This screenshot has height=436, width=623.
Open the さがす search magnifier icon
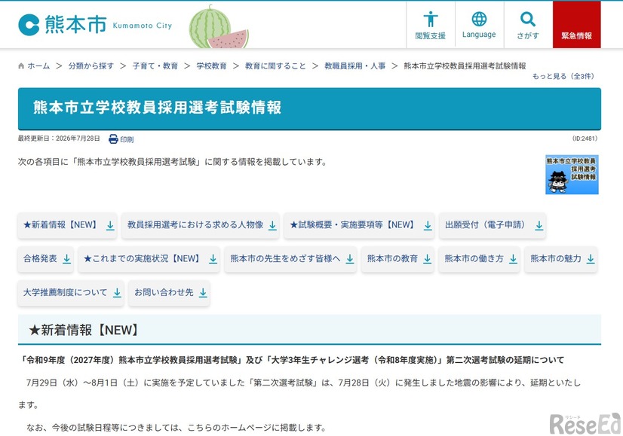(528, 25)
